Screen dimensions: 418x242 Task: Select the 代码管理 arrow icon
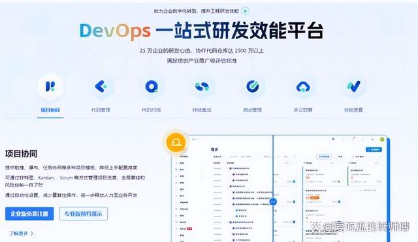click(101, 87)
